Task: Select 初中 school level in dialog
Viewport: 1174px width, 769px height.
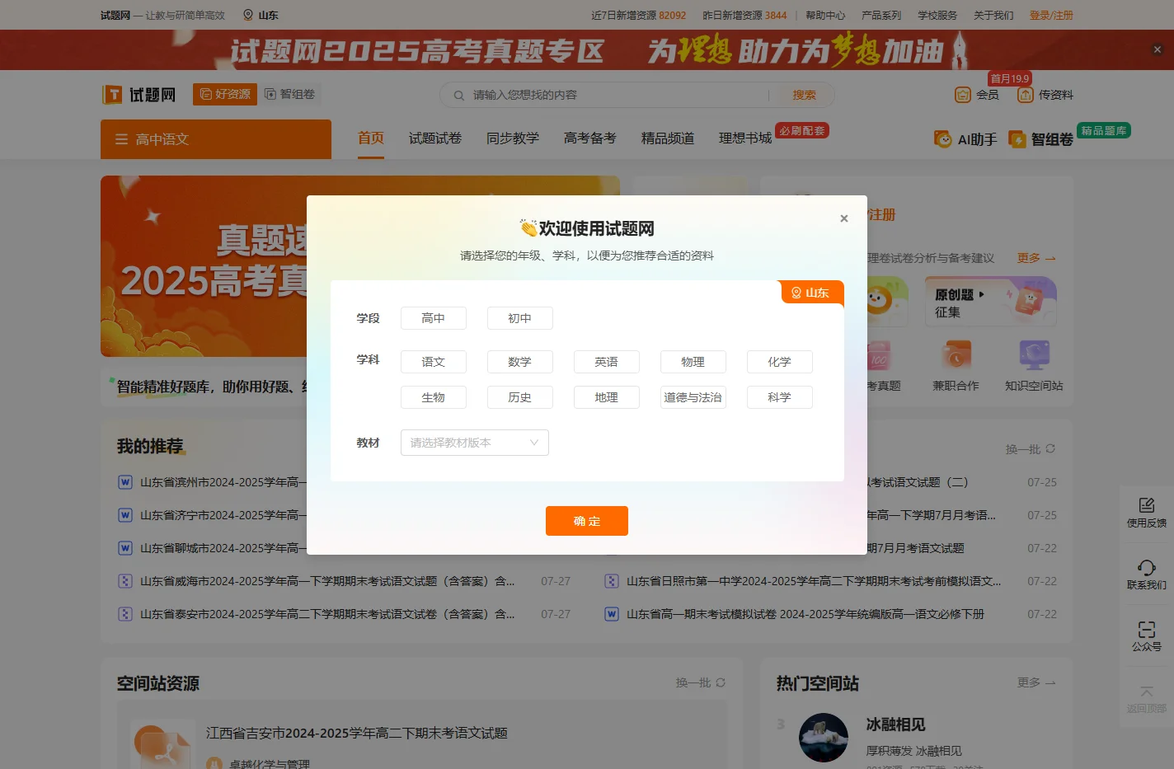Action: tap(519, 318)
